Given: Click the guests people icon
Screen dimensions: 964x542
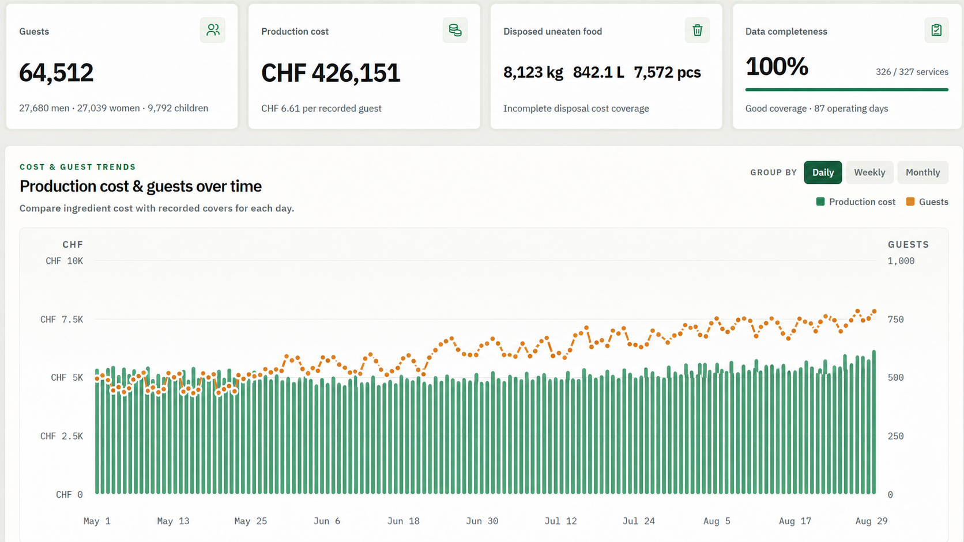Looking at the screenshot, I should click(213, 30).
